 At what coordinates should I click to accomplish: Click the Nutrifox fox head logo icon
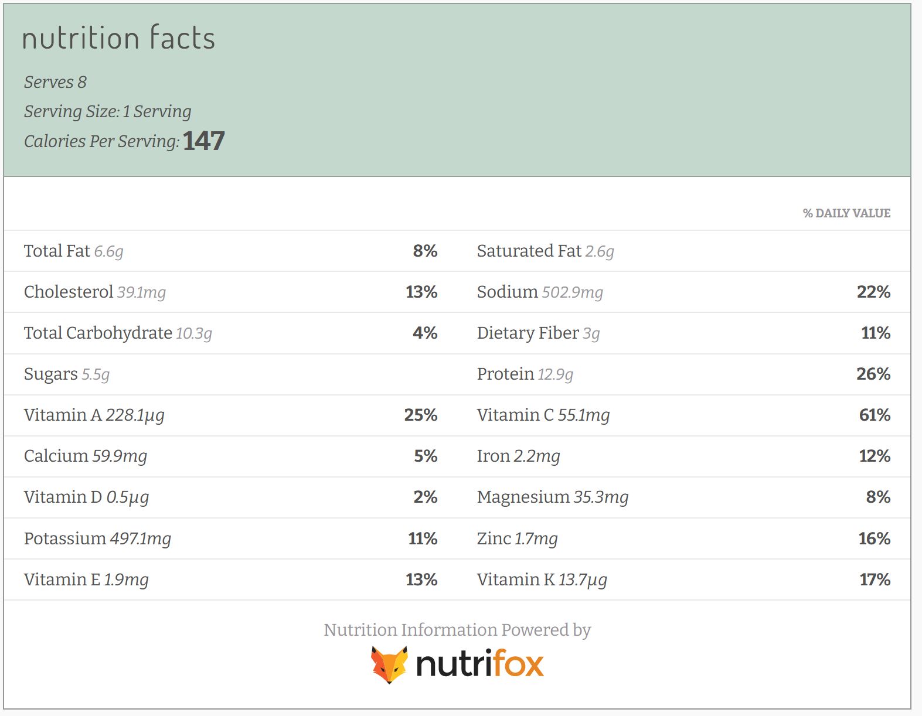389,665
